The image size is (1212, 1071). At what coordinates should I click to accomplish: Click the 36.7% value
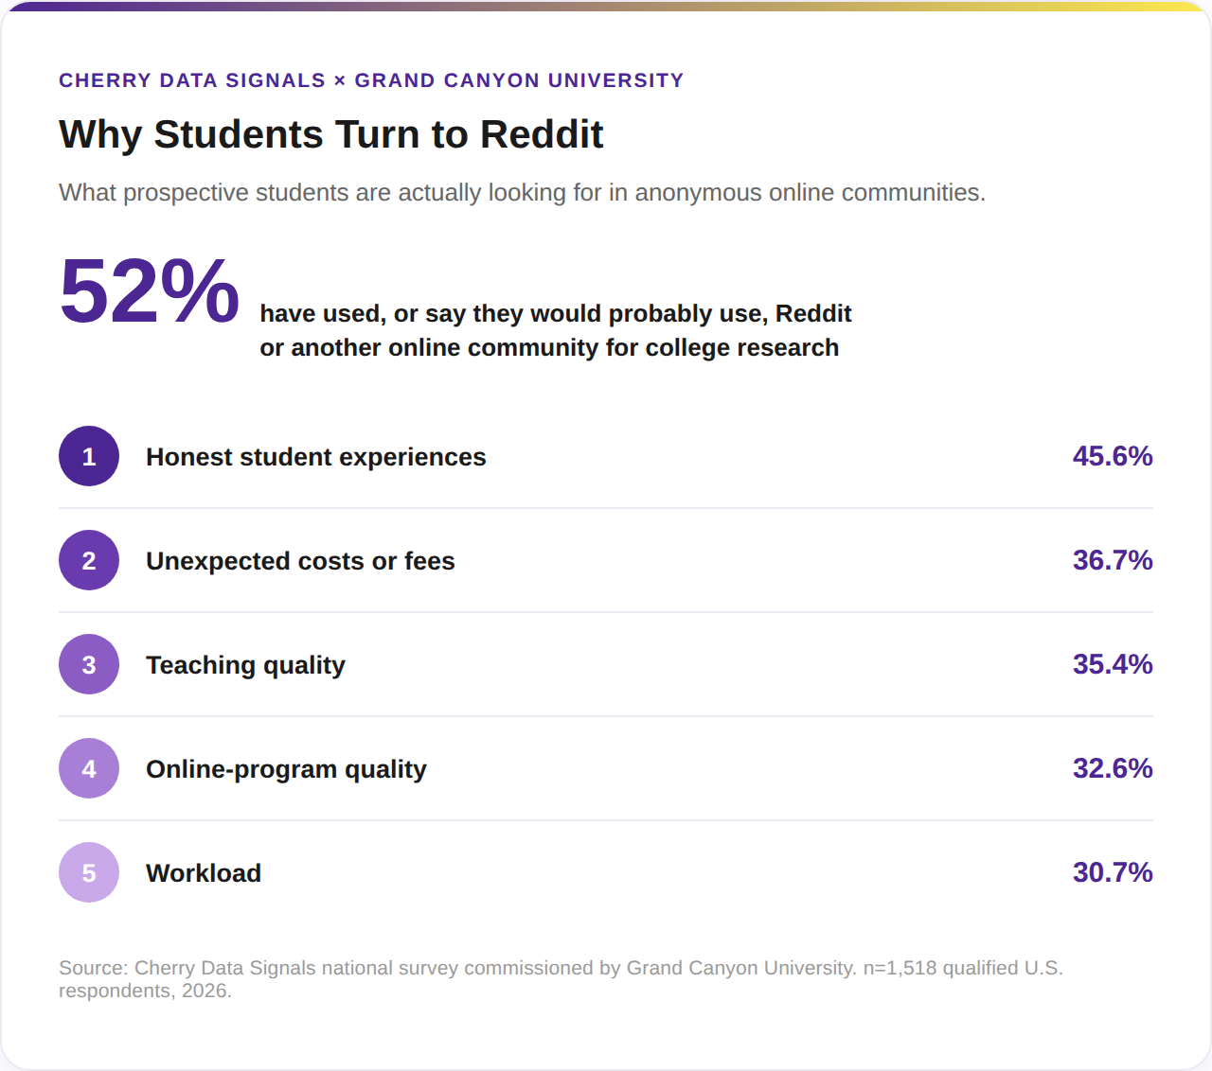click(1113, 560)
